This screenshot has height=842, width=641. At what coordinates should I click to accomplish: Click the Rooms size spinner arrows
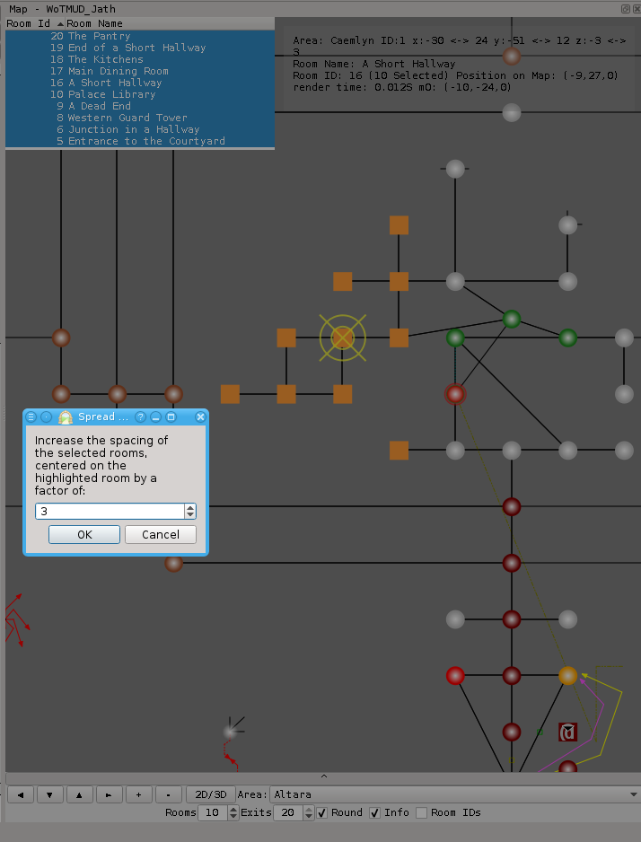233,813
